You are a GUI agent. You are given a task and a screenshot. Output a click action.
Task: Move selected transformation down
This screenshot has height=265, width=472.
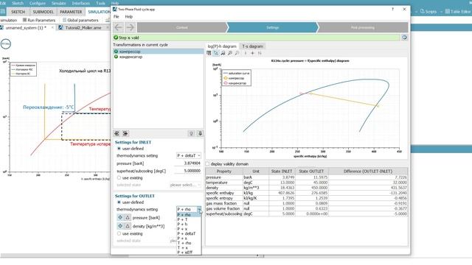(200, 133)
